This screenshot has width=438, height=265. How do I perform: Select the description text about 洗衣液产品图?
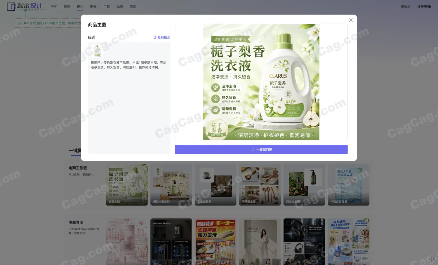128,65
